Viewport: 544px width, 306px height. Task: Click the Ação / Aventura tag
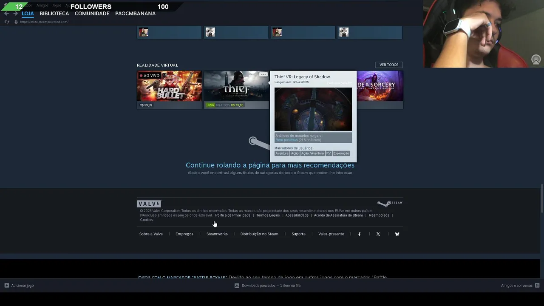tap(312, 153)
